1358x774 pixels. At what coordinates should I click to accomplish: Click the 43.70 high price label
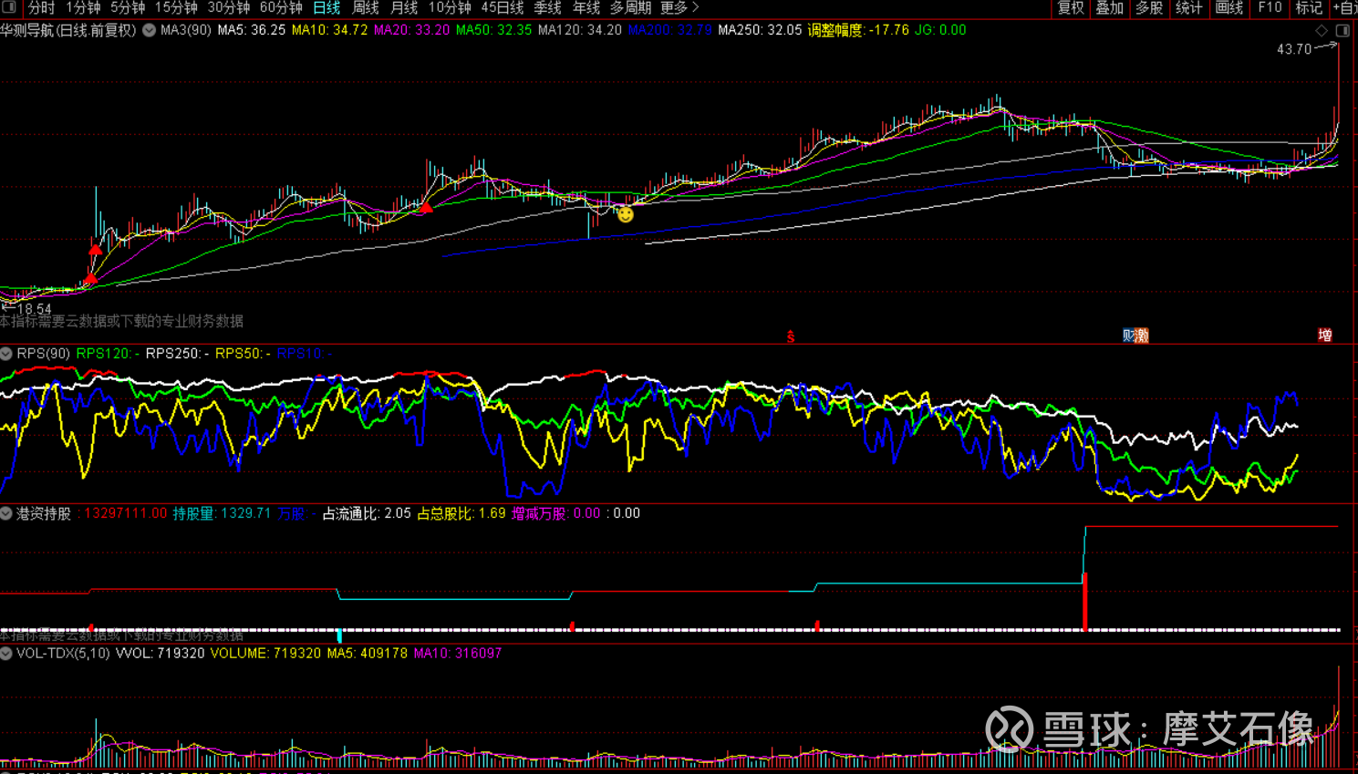click(x=1294, y=49)
